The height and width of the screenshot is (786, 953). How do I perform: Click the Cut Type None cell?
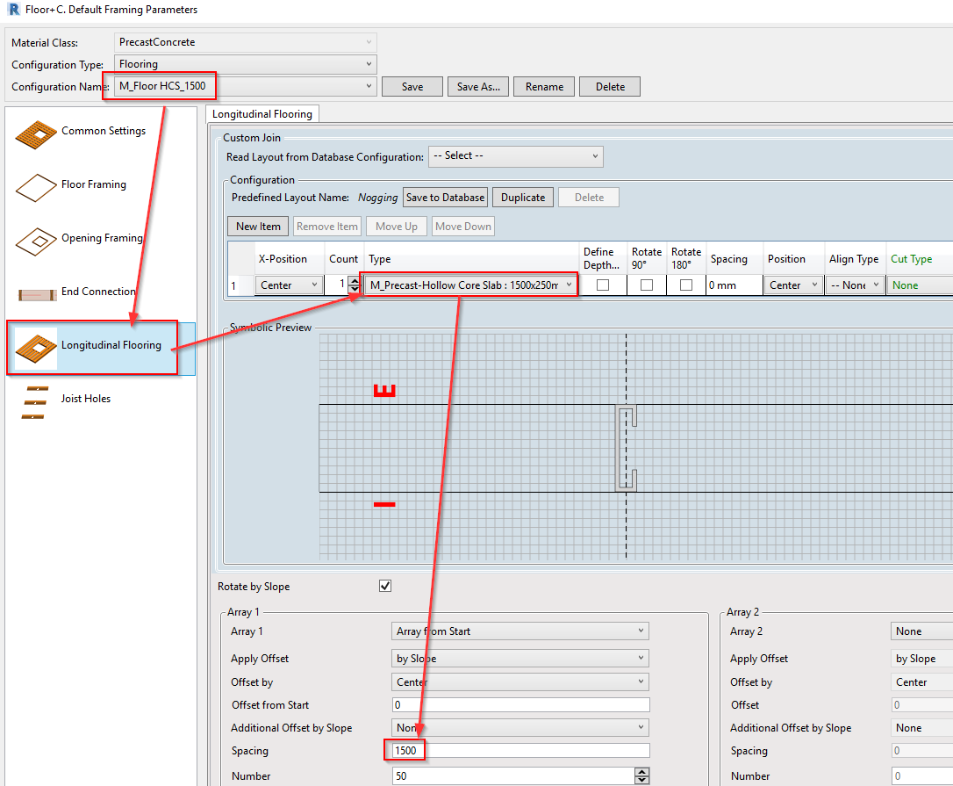point(920,285)
